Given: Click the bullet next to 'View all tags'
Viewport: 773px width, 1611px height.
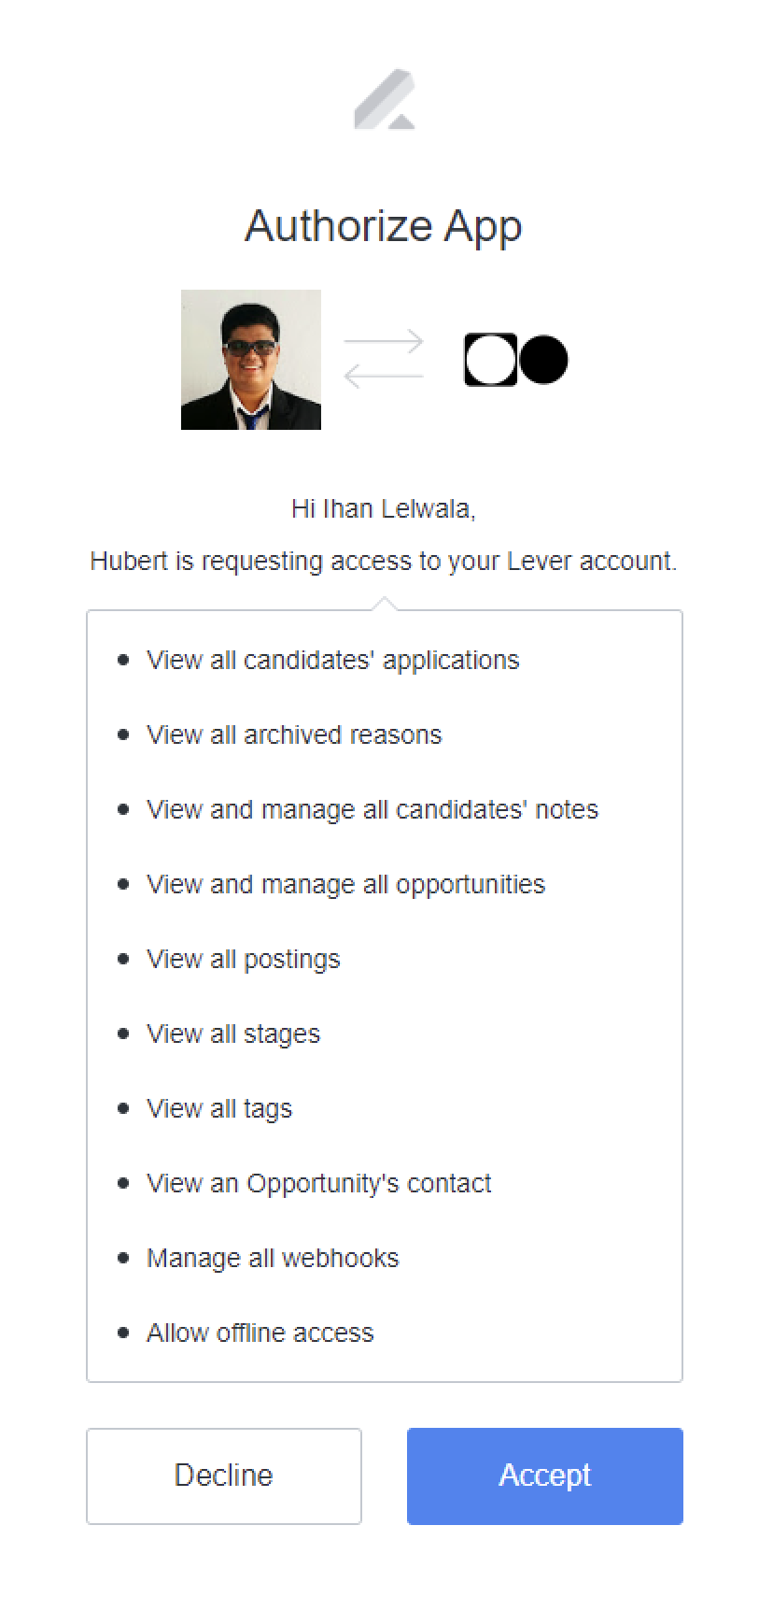Looking at the screenshot, I should coord(124,1108).
